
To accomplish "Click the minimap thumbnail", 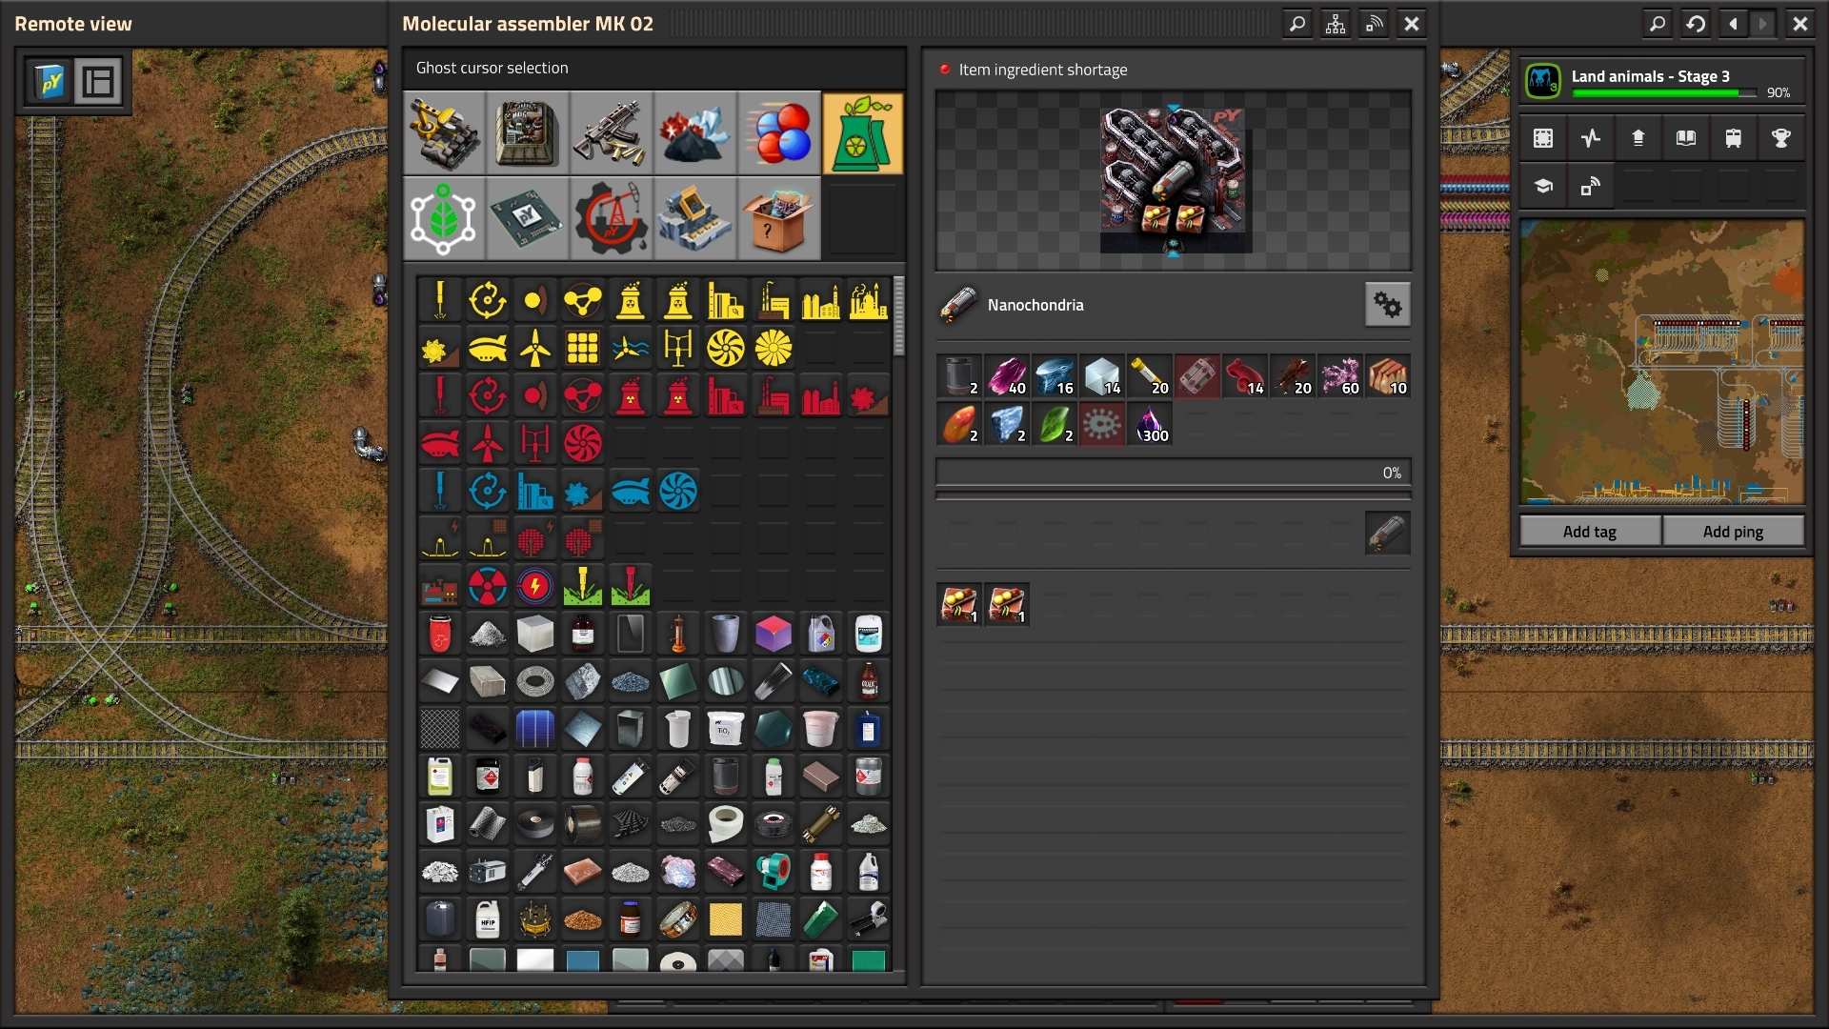I will [x=1661, y=362].
